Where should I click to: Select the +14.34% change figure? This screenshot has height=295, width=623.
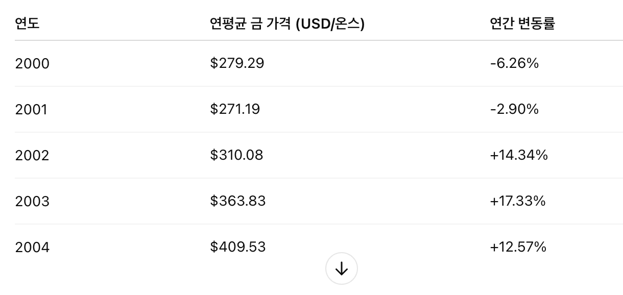pyautogui.click(x=518, y=155)
